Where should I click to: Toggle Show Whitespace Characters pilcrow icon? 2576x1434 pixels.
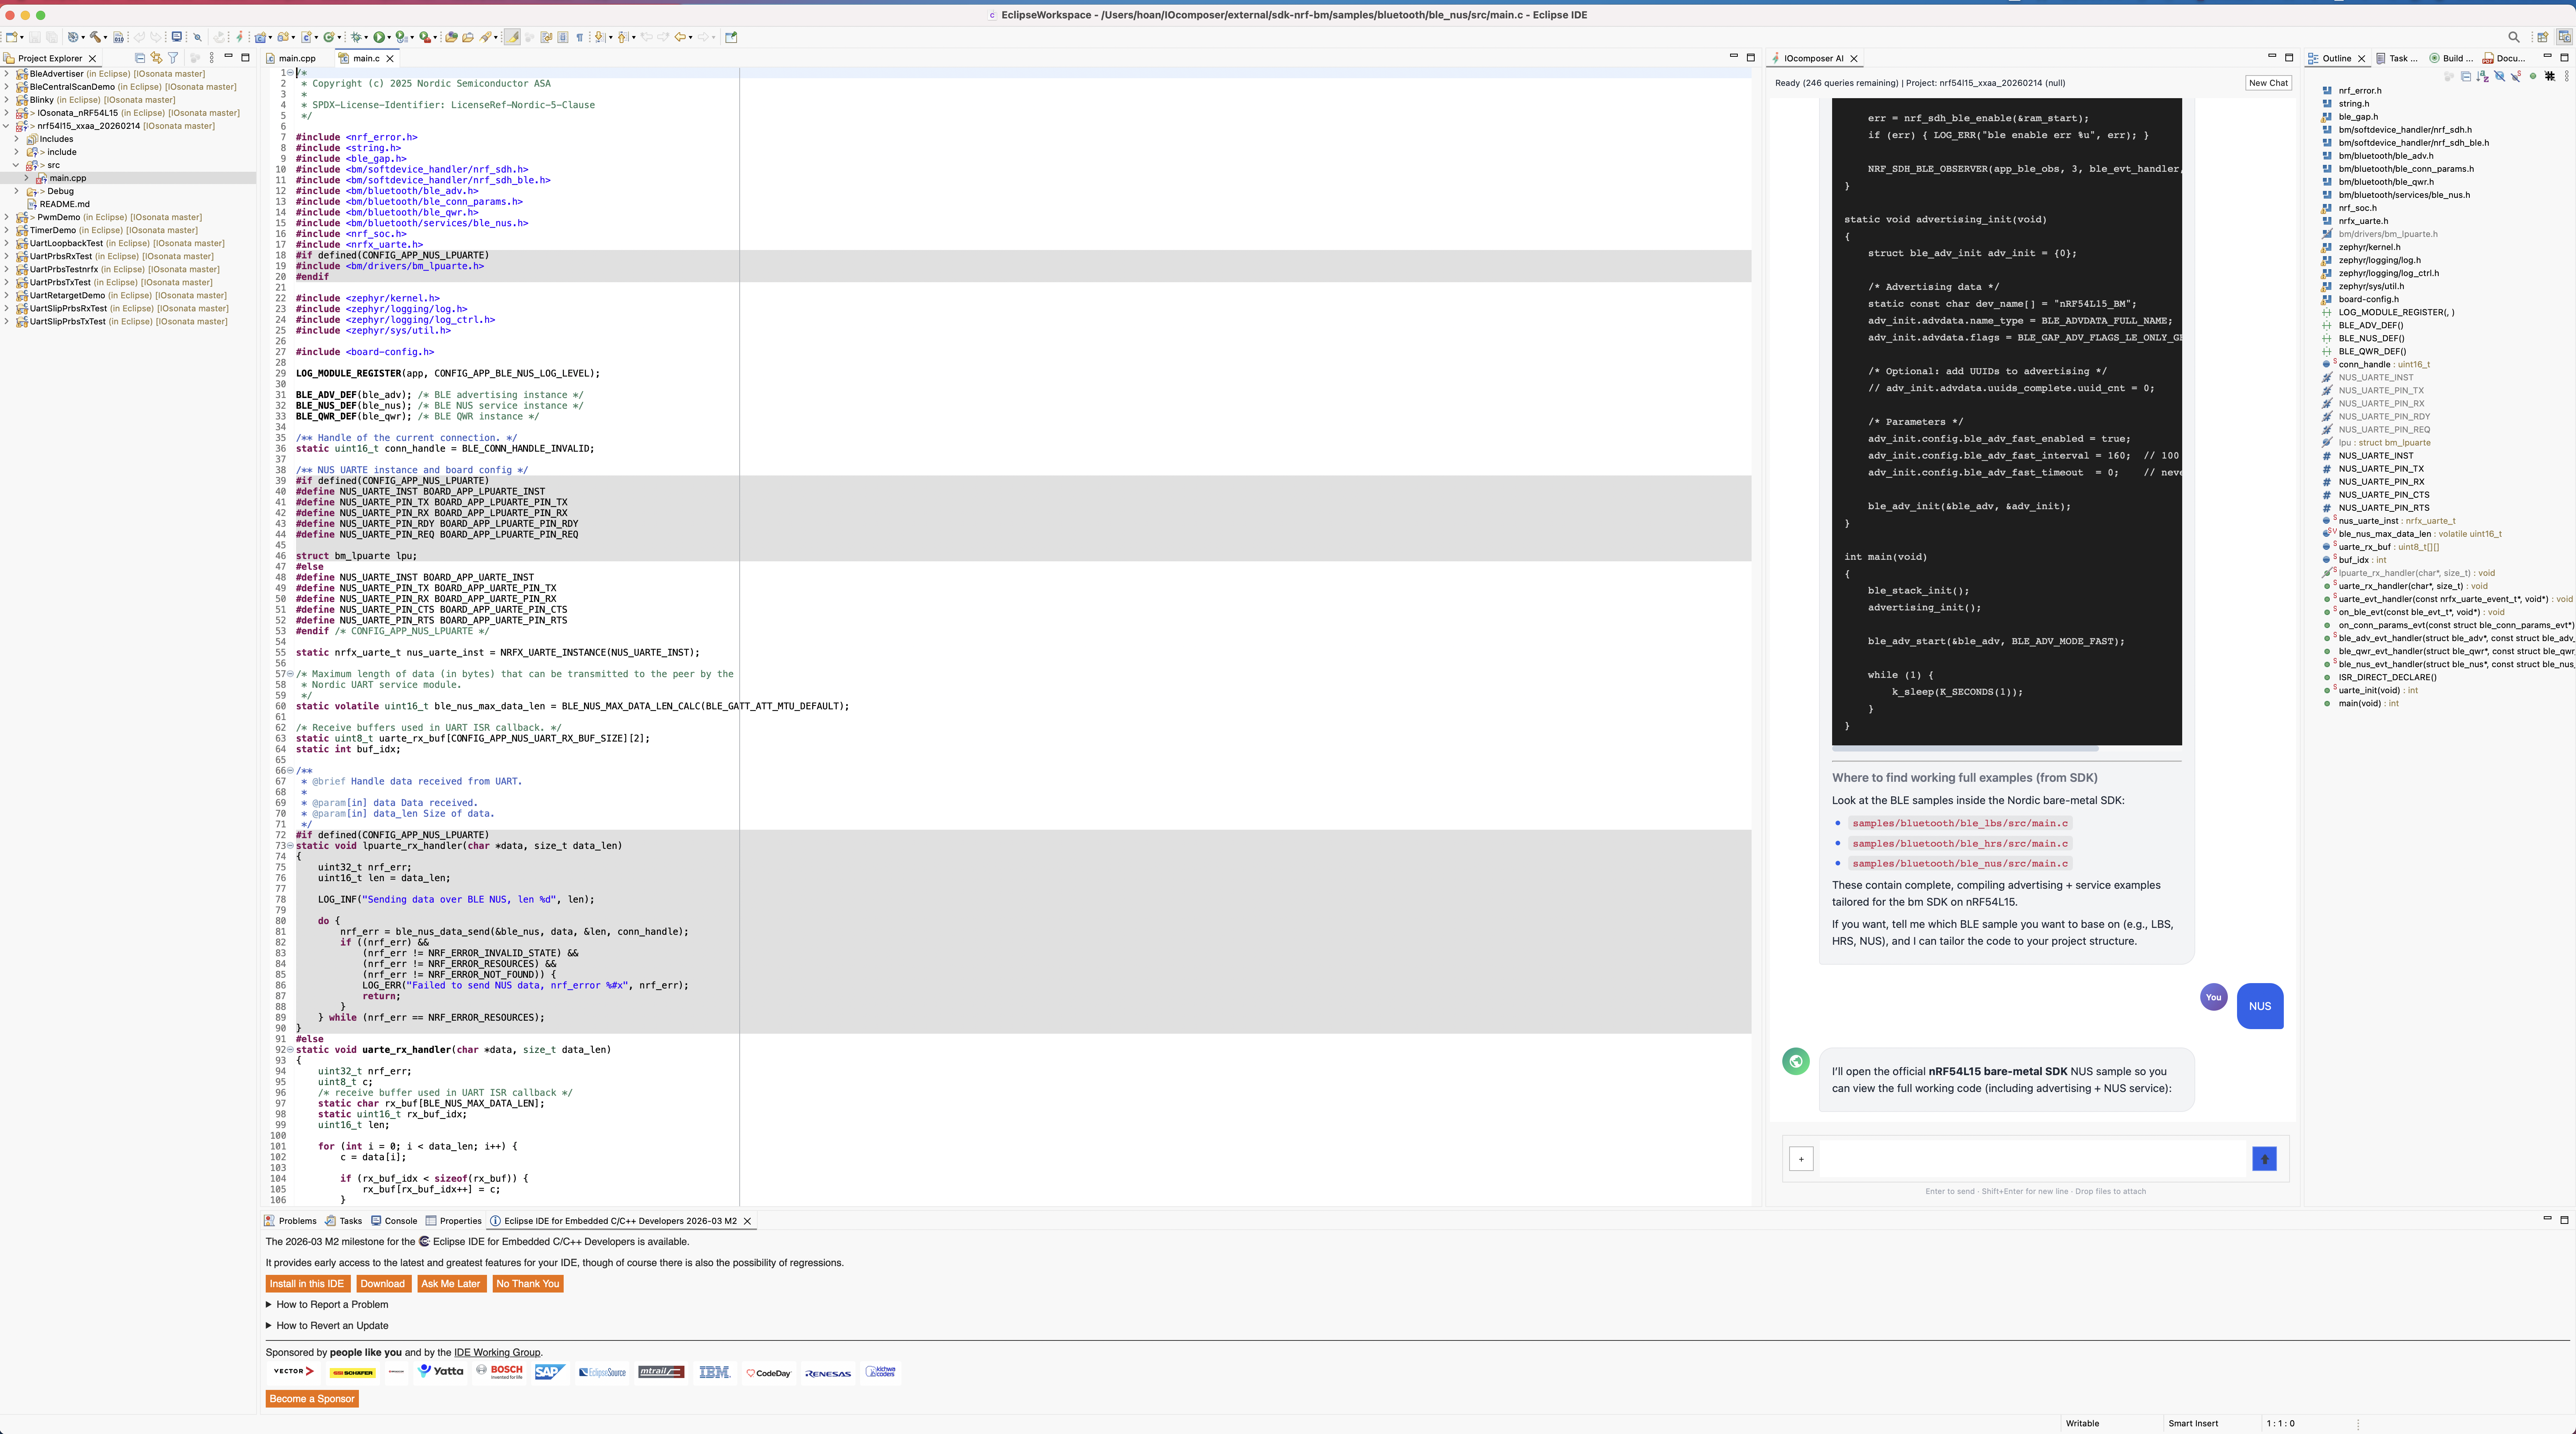tap(580, 37)
